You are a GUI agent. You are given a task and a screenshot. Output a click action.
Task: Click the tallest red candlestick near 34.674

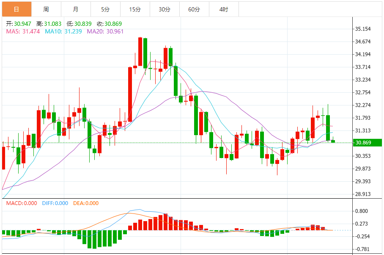(x=140, y=52)
